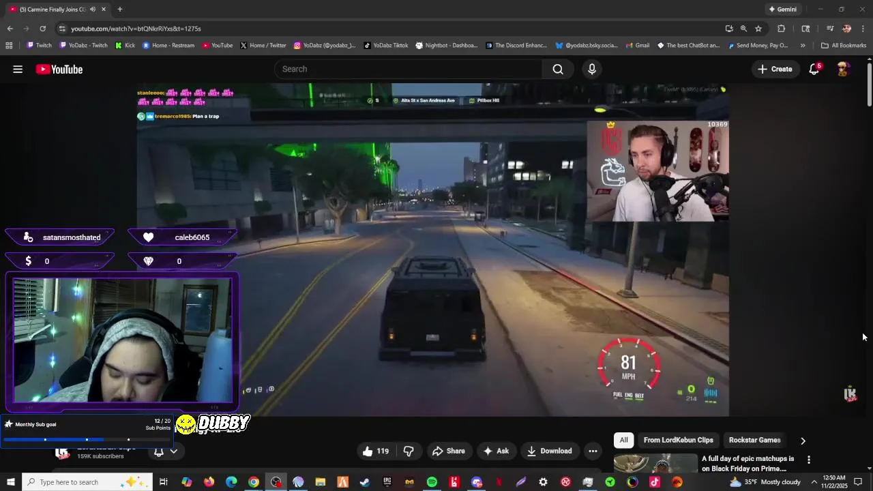The image size is (873, 491).
Task: Open the Gmail bookmark
Action: [637, 46]
